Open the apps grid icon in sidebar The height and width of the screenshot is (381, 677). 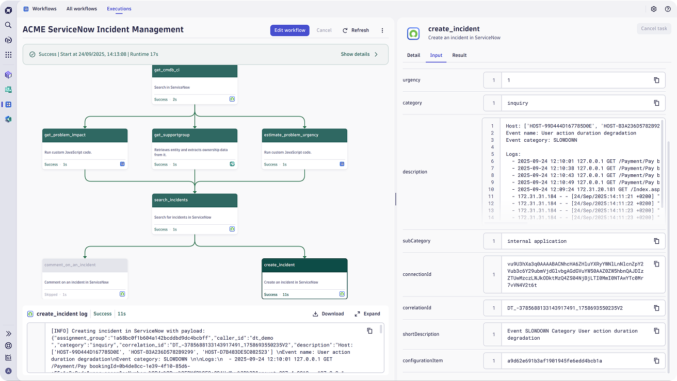coord(8,55)
